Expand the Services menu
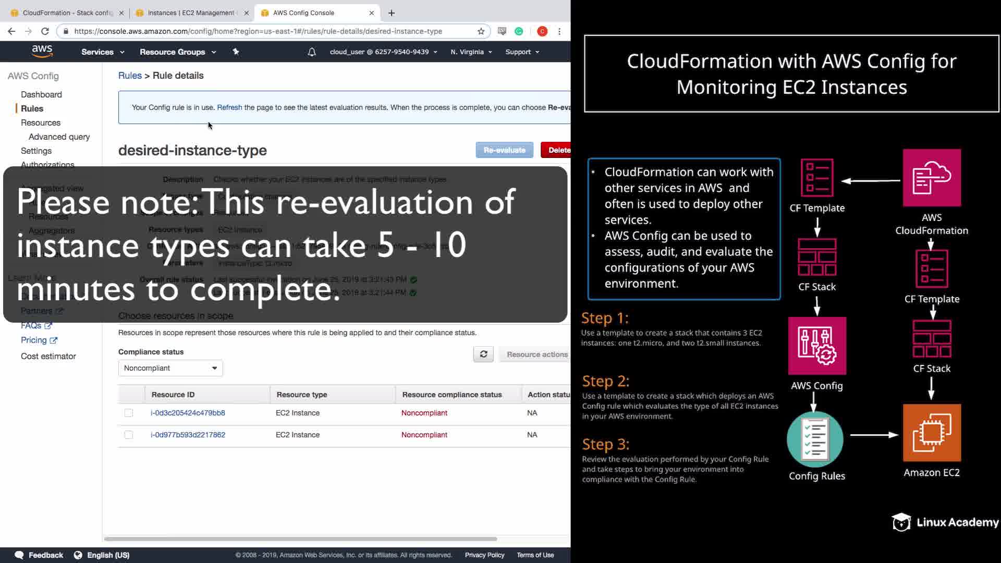Screen dimensions: 1001x563 [103, 52]
